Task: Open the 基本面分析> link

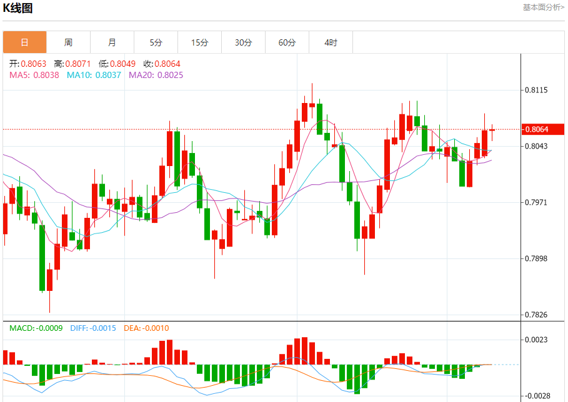Action: (544, 7)
